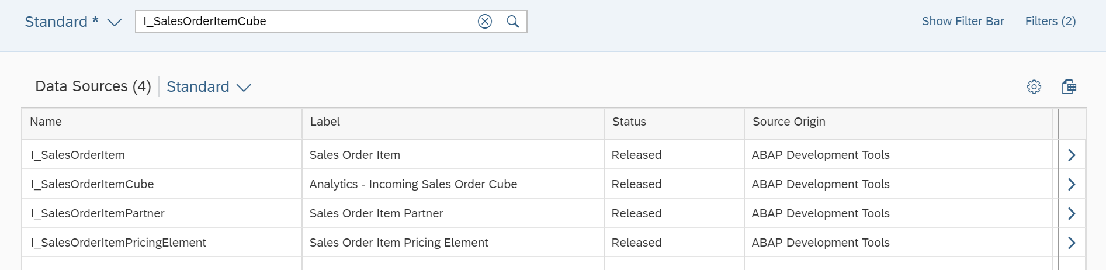Expand the Standard * page variant dropdown
Viewport: 1106px width, 270px height.
tap(115, 22)
